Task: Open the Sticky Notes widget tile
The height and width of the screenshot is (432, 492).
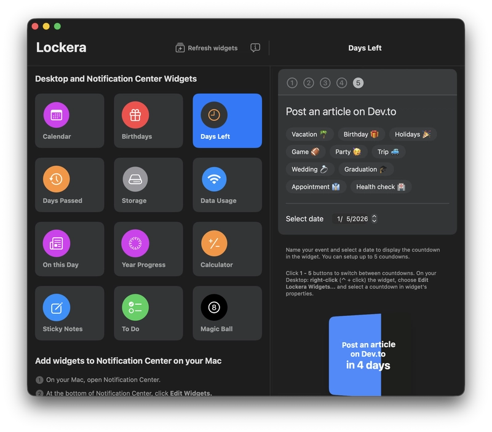Action: pyautogui.click(x=69, y=313)
